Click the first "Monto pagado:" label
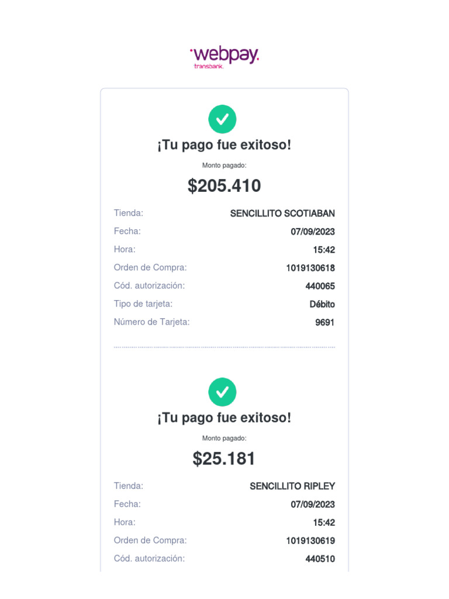The height and width of the screenshot is (599, 449). [x=224, y=166]
